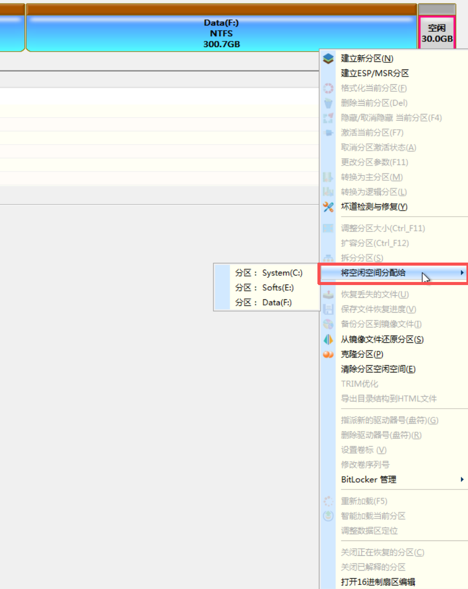468x589 pixels.
Task: Click the icon beside 格式化当前分区
Action: tap(329, 88)
